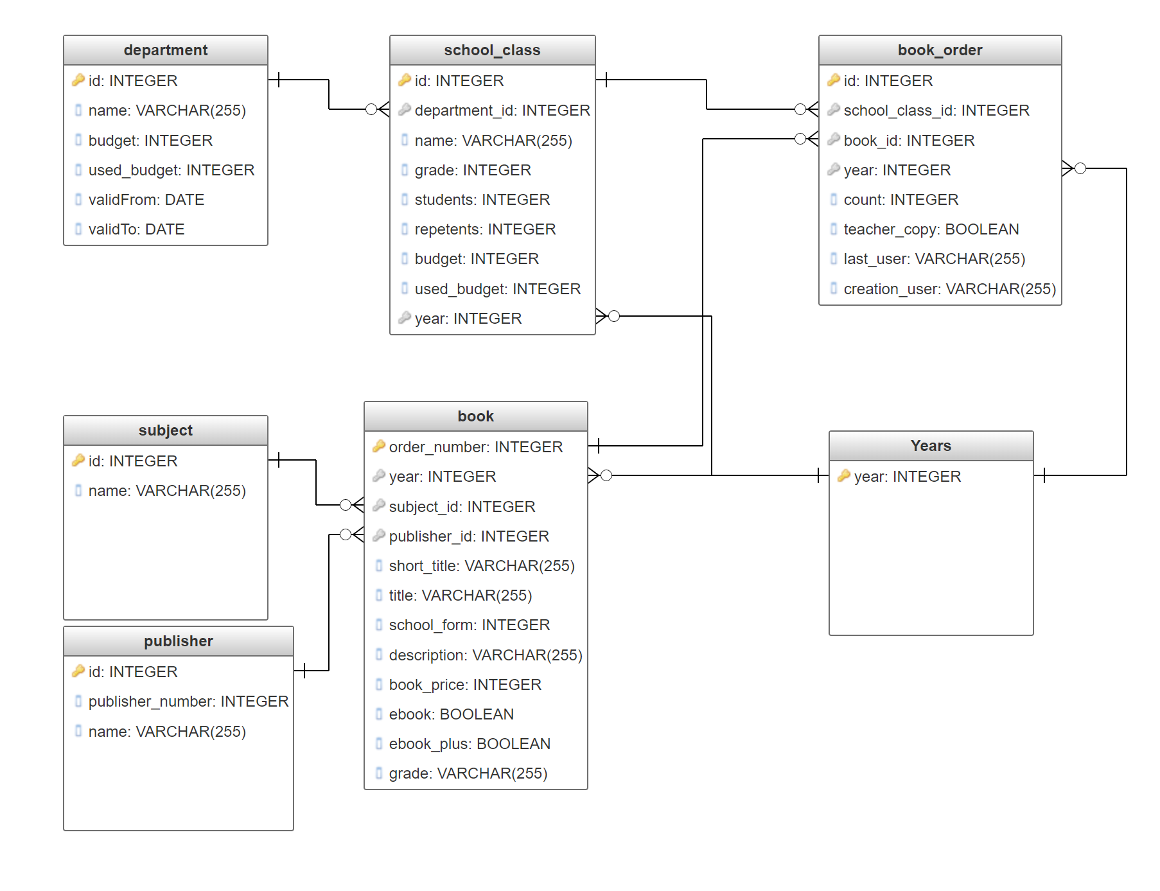Select the Years table header

[x=931, y=446]
